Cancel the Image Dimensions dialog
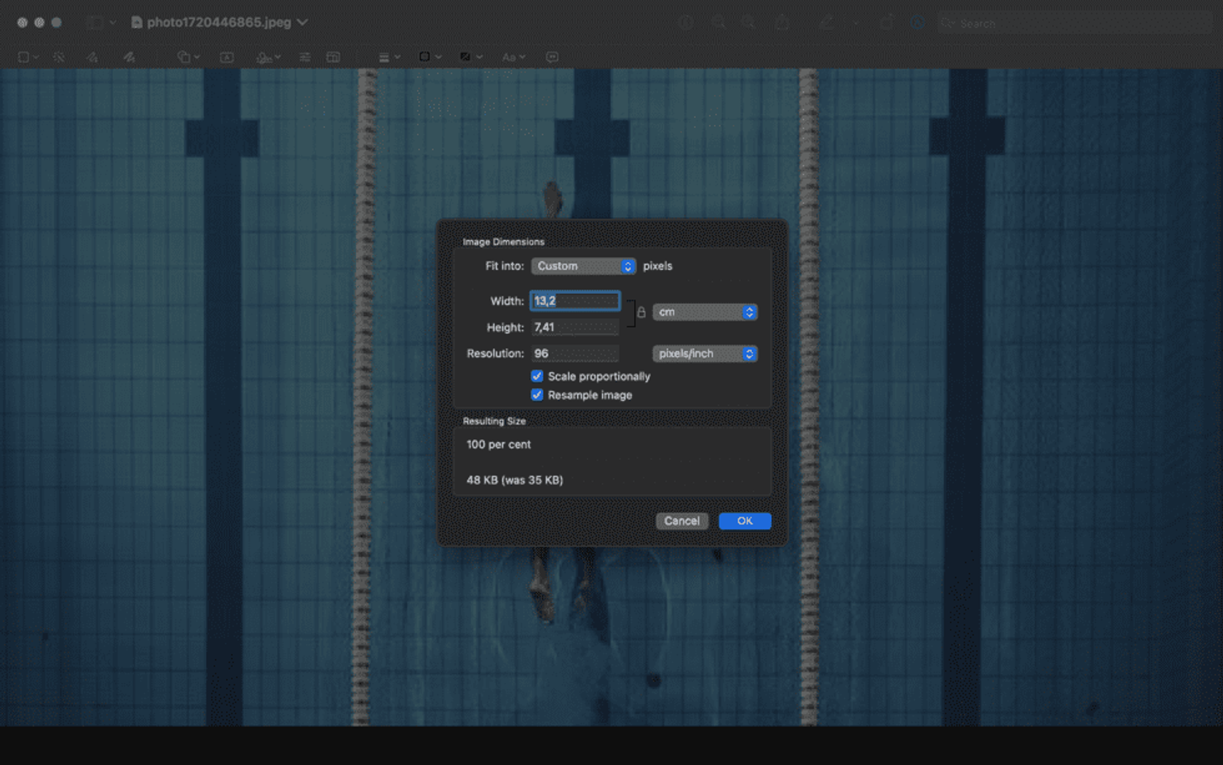The width and height of the screenshot is (1223, 765). click(681, 521)
